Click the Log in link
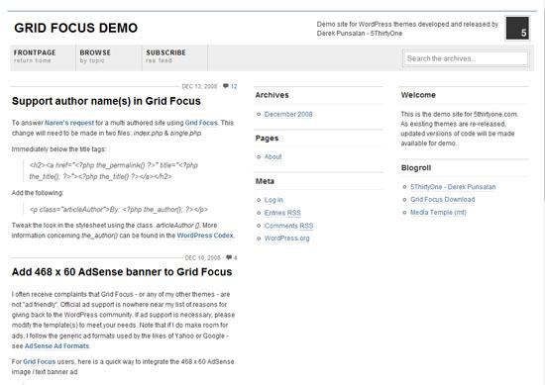545x385 pixels. click(x=273, y=200)
